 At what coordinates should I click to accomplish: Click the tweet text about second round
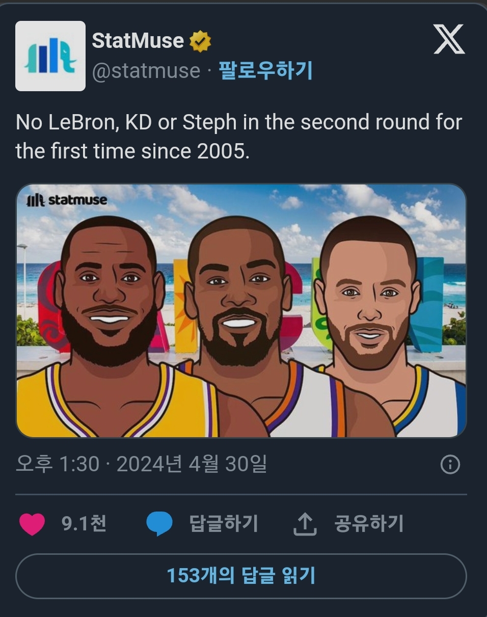(239, 137)
